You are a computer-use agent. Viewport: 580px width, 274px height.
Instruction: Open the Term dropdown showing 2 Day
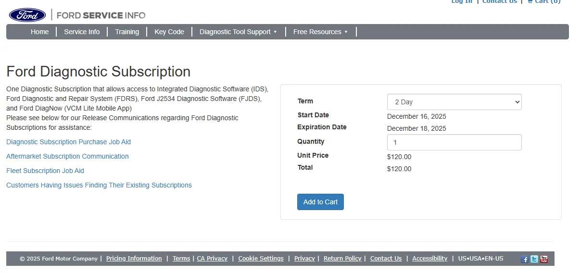click(x=454, y=102)
